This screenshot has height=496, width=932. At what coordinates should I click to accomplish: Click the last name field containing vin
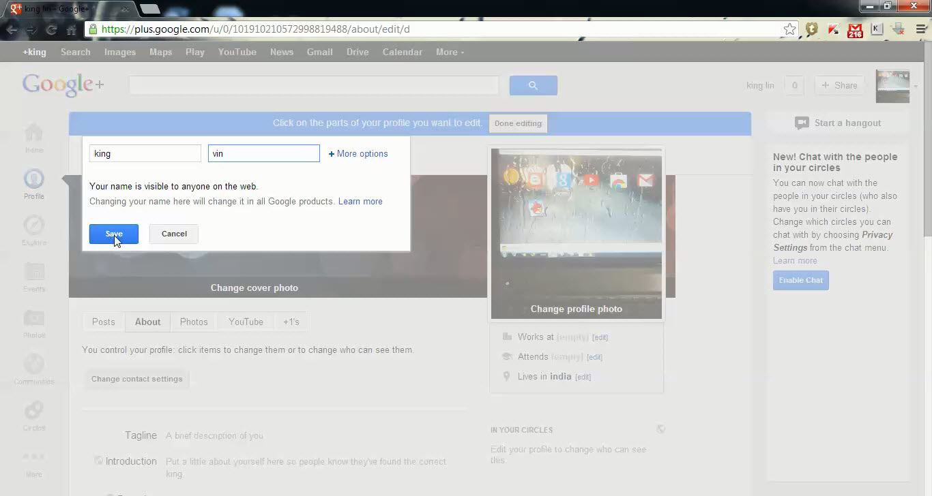(264, 153)
